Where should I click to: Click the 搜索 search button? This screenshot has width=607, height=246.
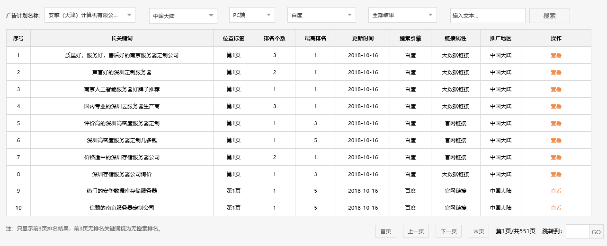point(550,16)
